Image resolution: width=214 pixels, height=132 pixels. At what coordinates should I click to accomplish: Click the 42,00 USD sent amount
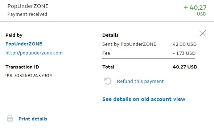[x=185, y=44]
